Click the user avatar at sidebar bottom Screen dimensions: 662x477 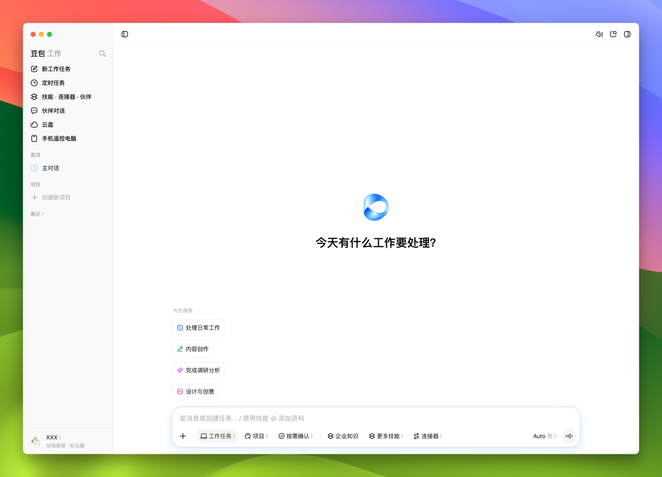click(x=36, y=441)
